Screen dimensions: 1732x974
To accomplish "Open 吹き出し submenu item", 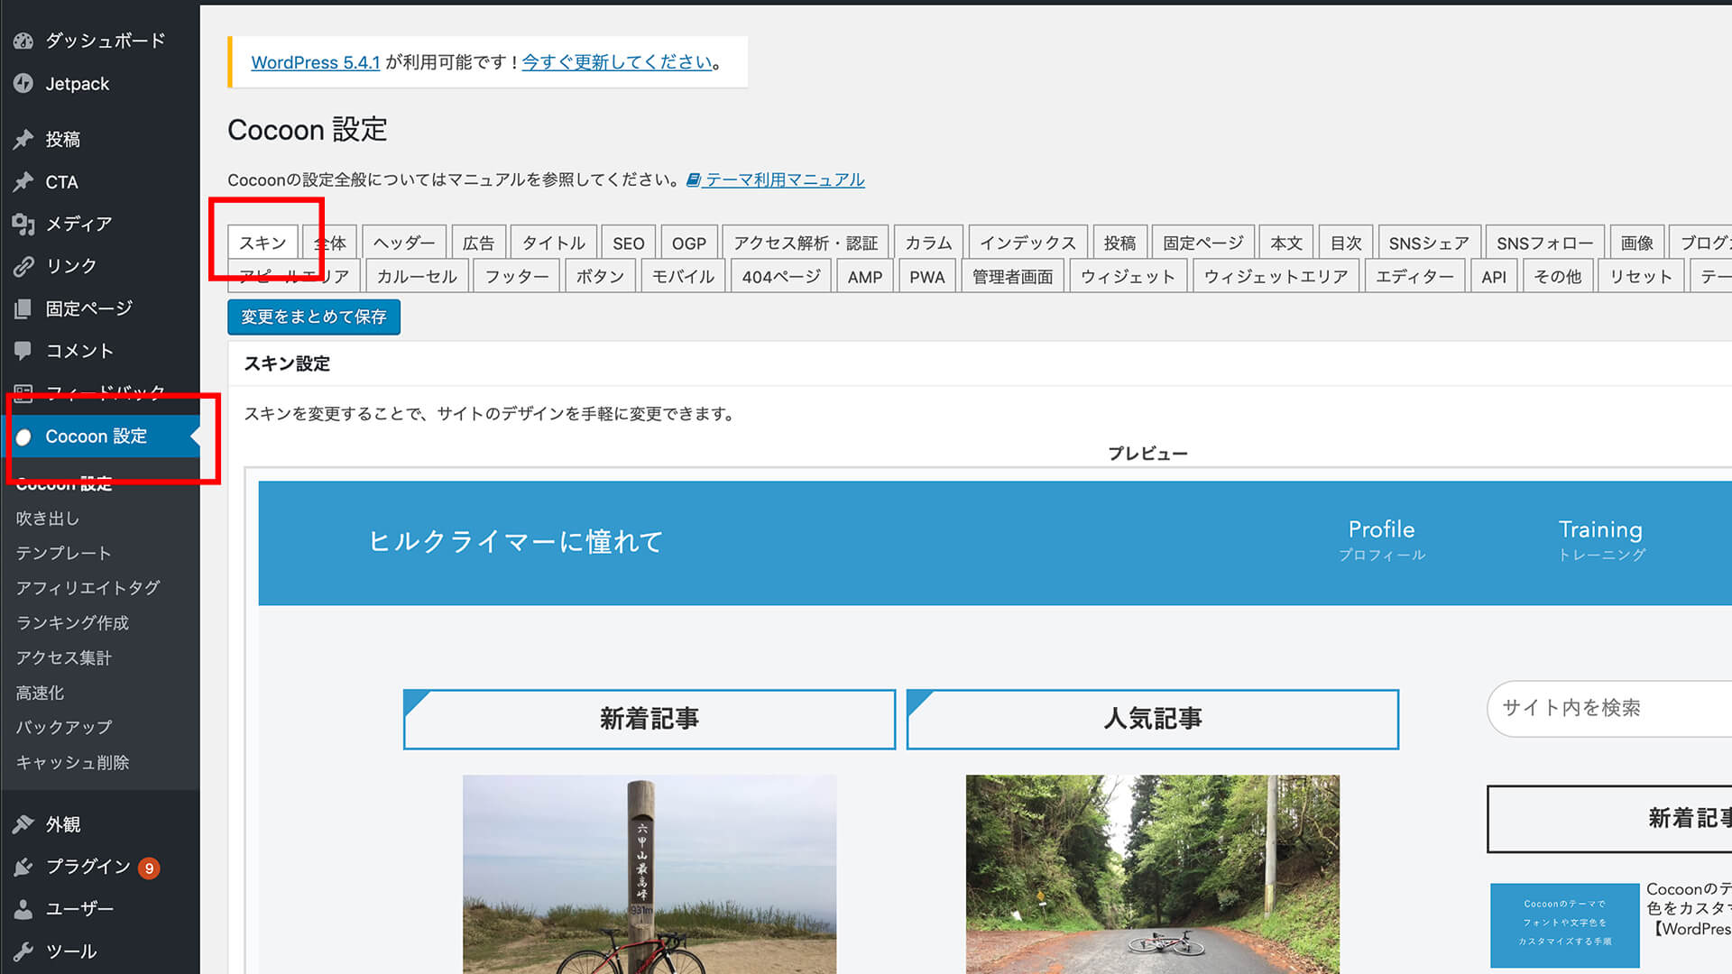I will [48, 519].
